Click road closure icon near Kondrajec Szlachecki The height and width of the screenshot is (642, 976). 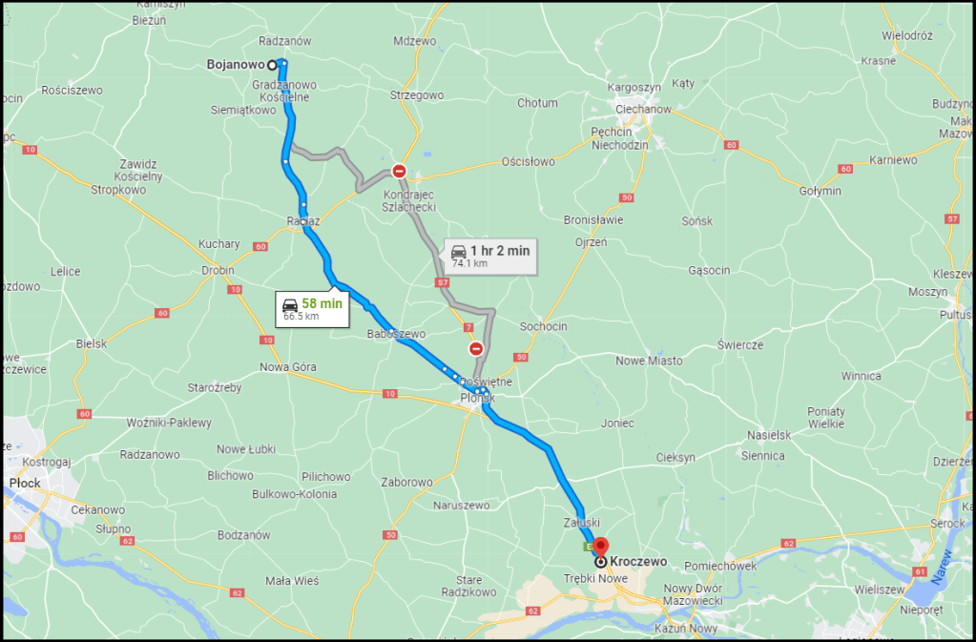click(399, 171)
